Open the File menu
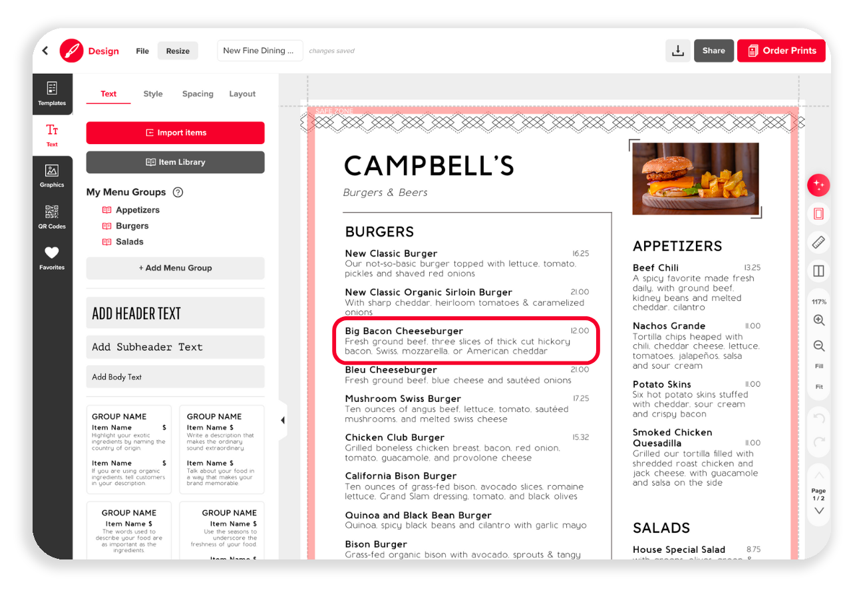The width and height of the screenshot is (865, 598). pyautogui.click(x=142, y=50)
